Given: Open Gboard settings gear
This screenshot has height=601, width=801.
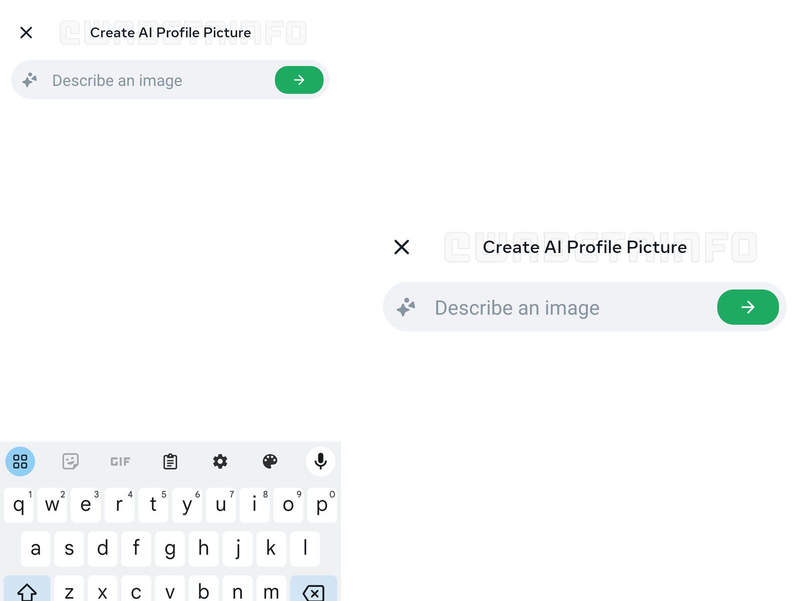Looking at the screenshot, I should pos(220,461).
